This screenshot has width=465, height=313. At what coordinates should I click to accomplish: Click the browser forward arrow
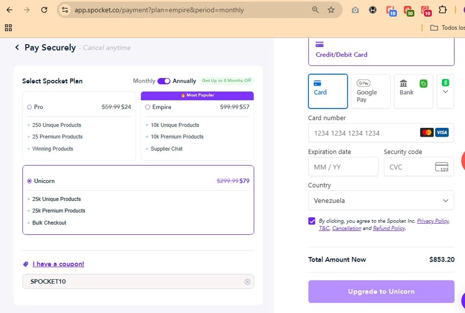(x=27, y=10)
